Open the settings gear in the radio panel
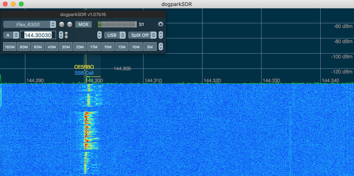354x176 pixels. click(161, 24)
